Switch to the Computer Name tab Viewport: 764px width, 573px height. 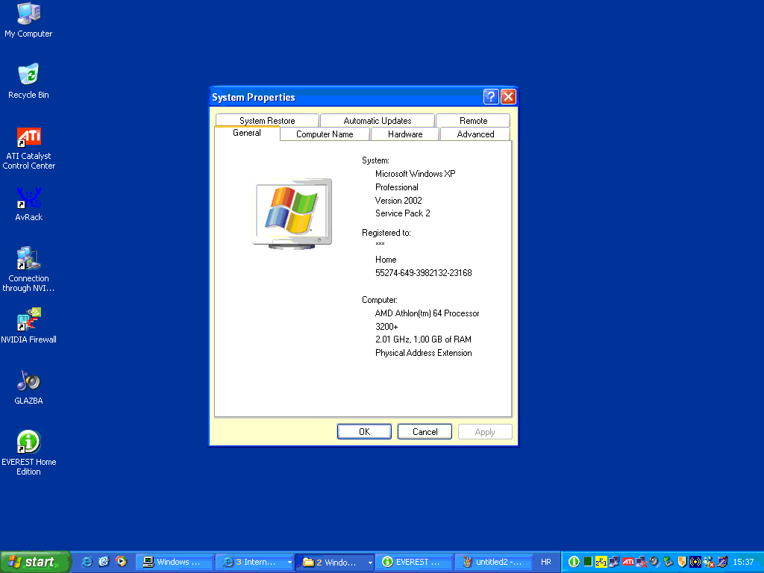(x=325, y=134)
